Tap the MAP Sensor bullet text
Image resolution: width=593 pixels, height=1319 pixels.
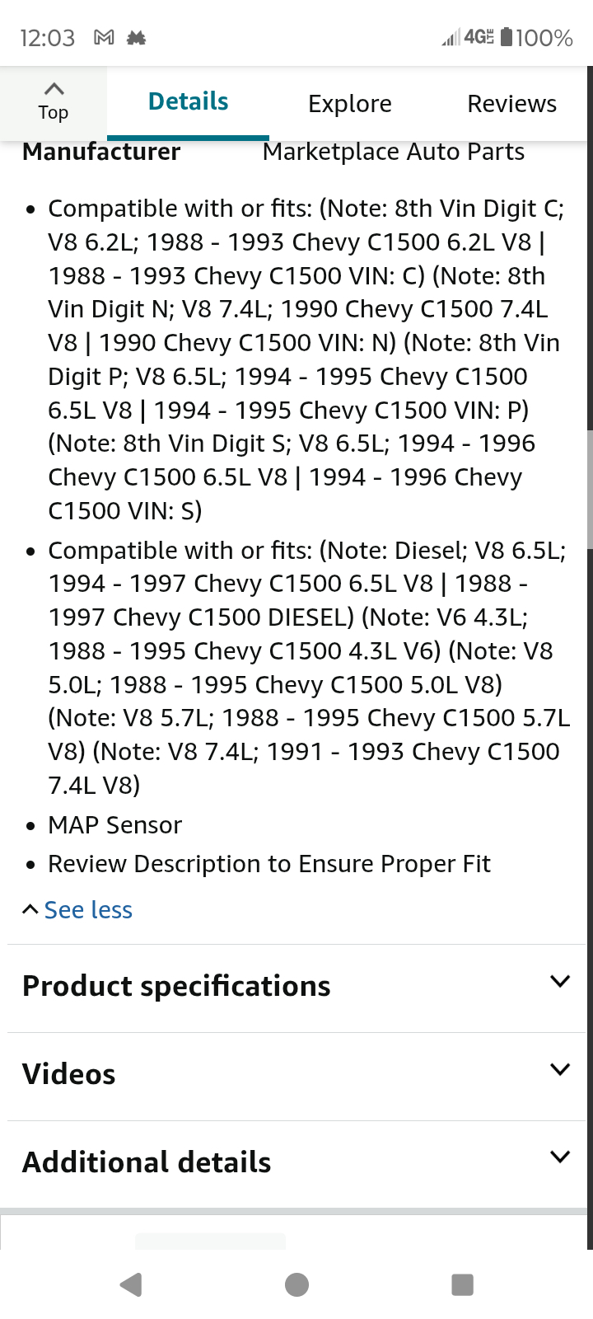114,825
